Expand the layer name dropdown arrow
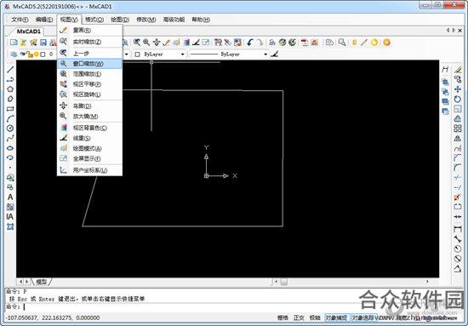 127,54
